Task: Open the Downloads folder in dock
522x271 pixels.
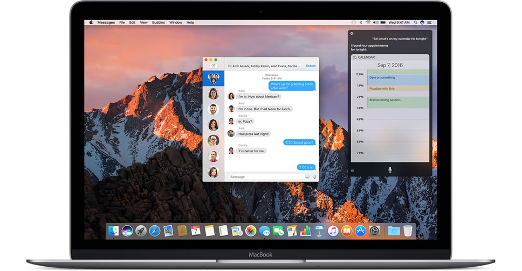Action: tap(394, 231)
